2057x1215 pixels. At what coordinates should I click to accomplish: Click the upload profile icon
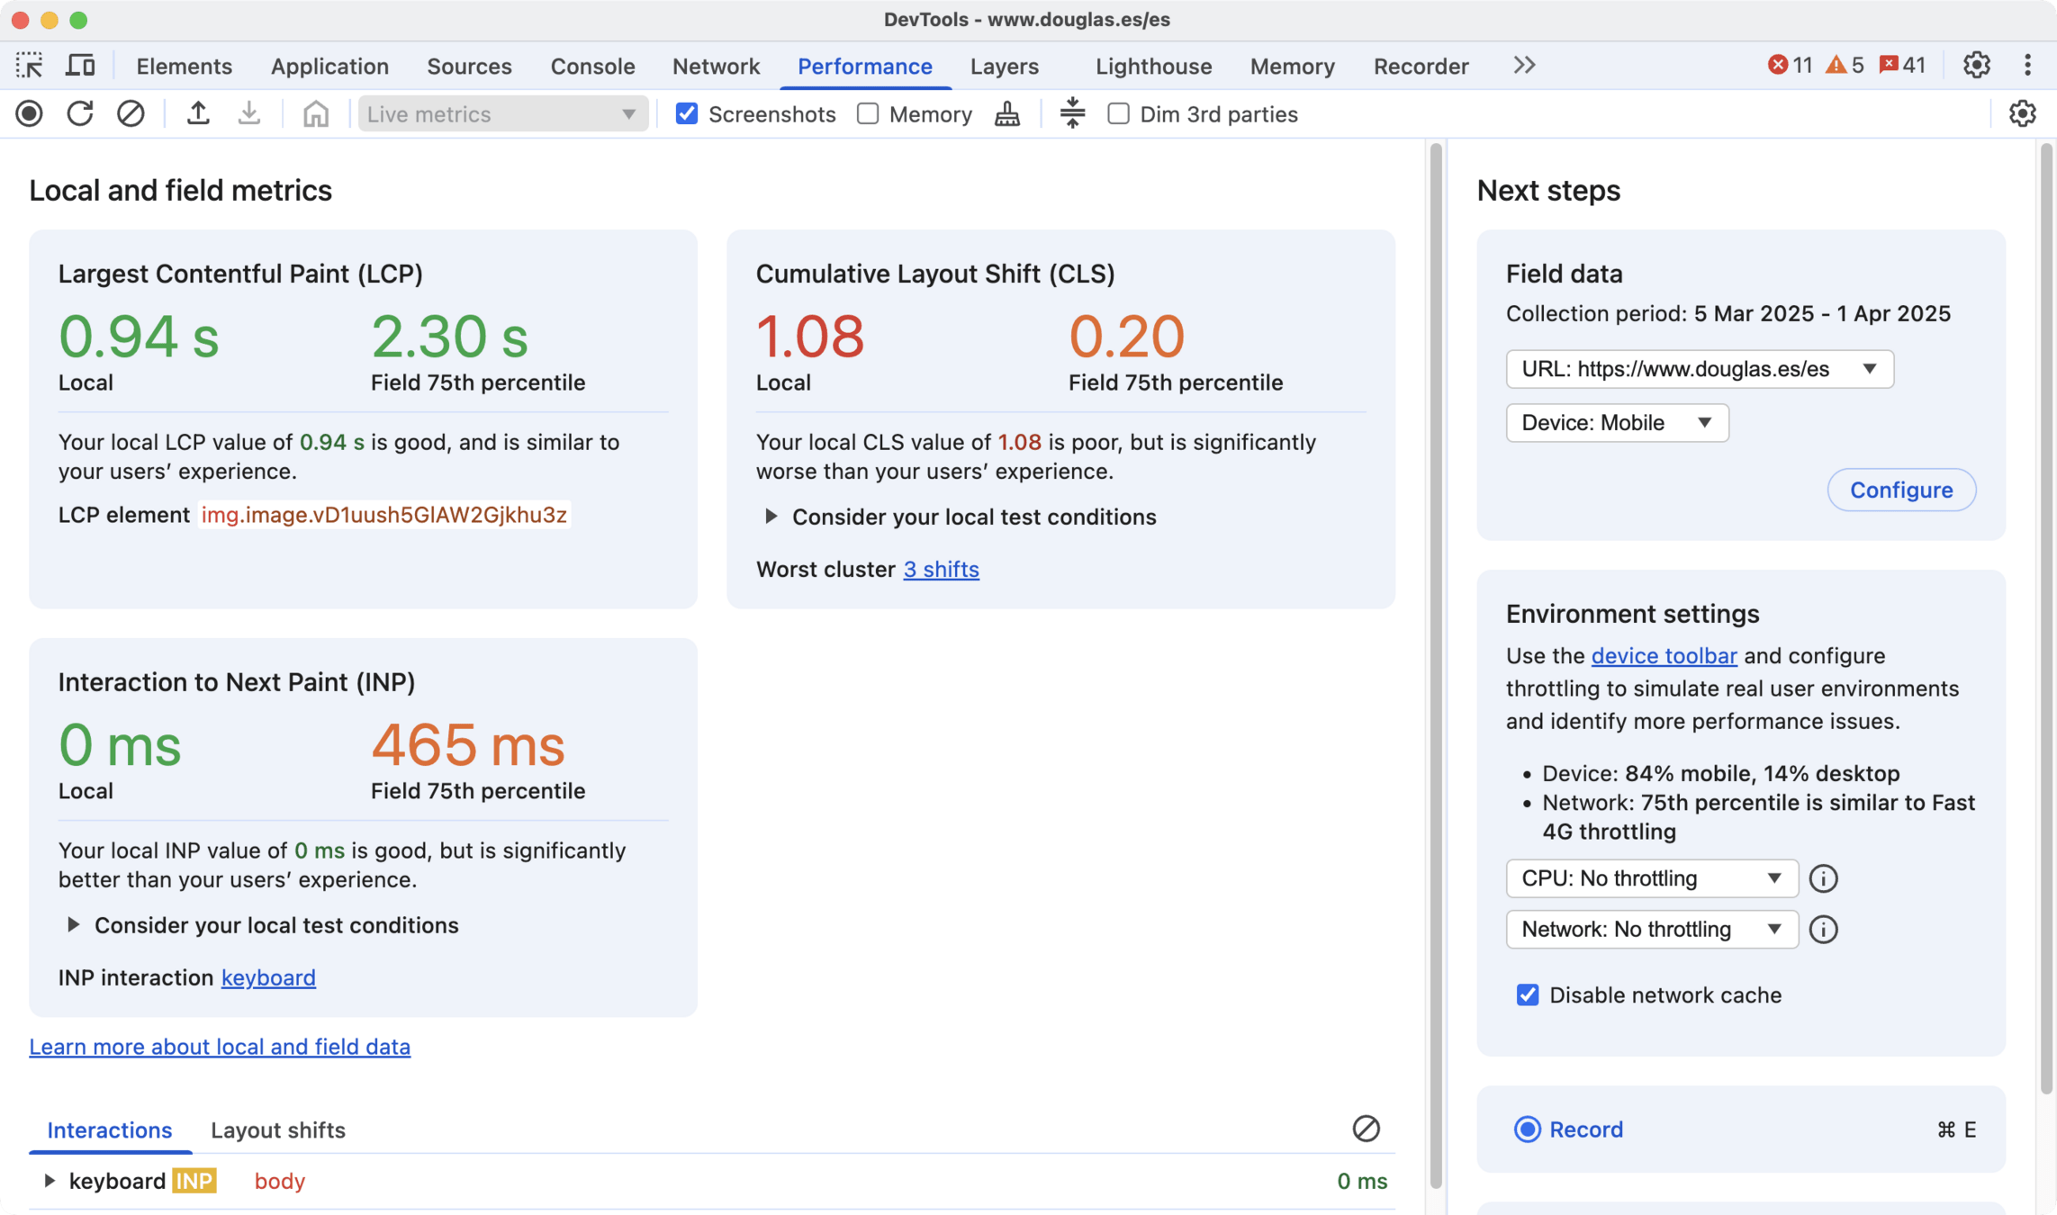pos(198,114)
